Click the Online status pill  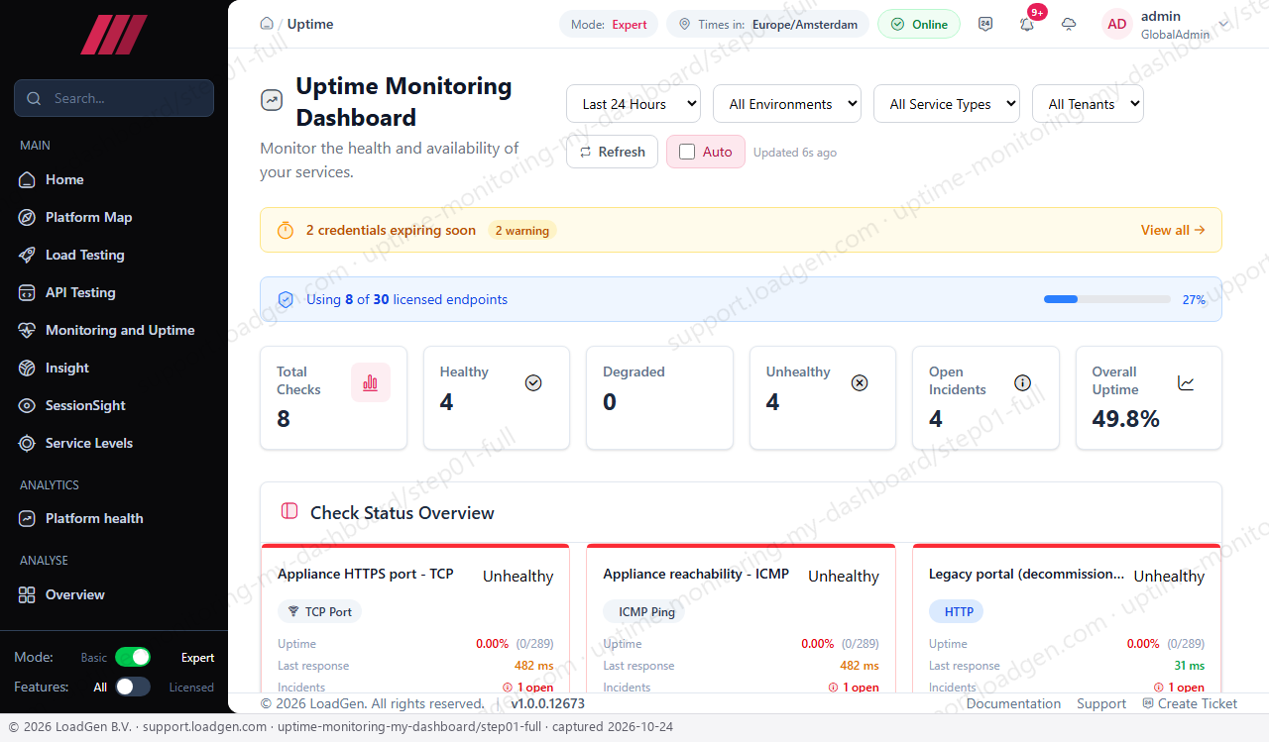tap(919, 25)
